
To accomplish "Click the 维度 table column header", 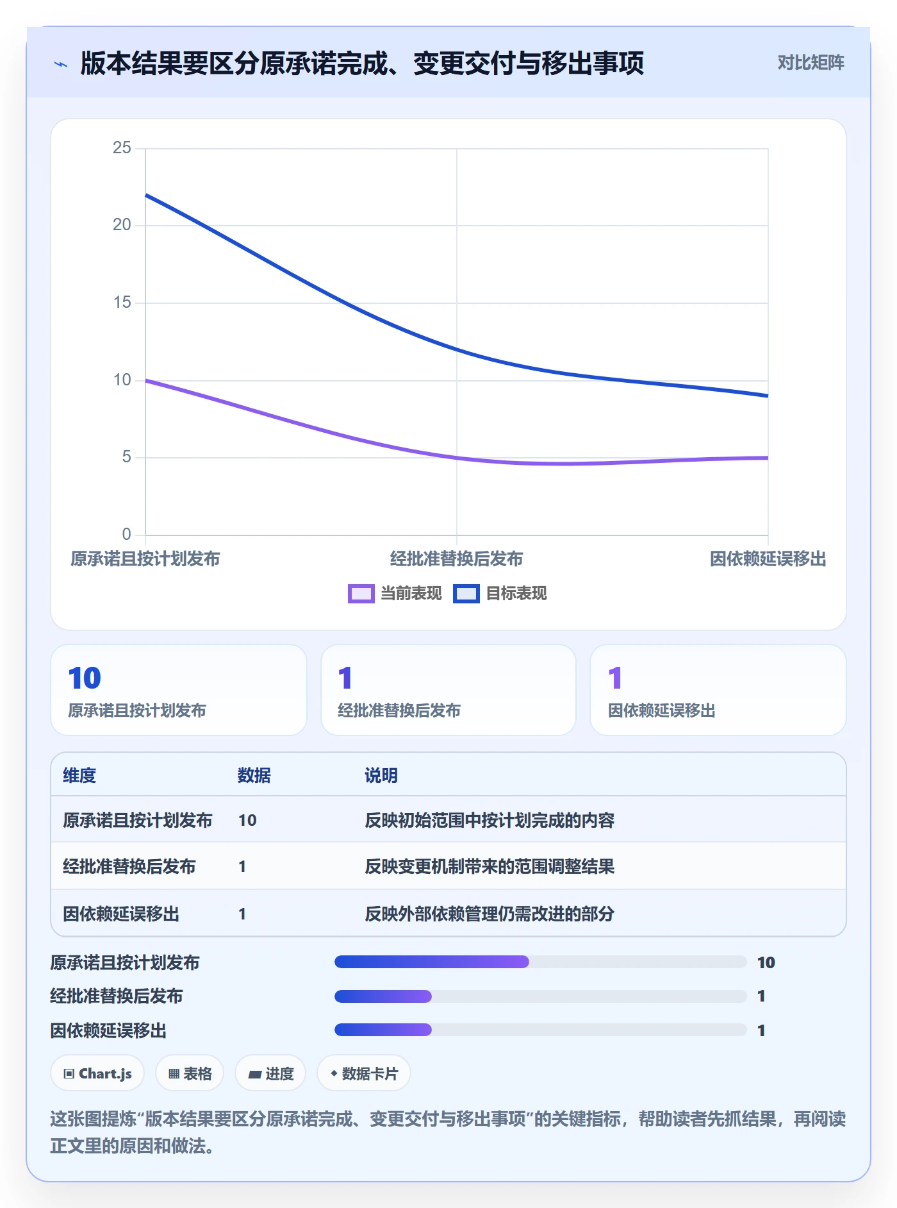I will point(79,776).
